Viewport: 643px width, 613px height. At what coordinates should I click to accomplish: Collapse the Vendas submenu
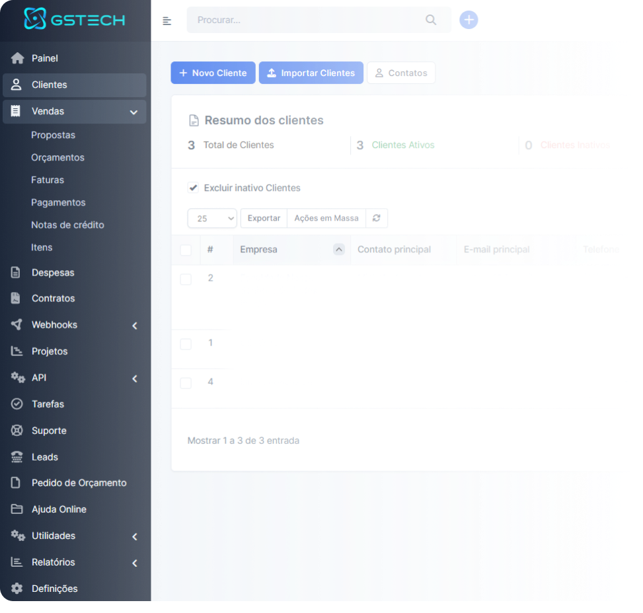coord(133,112)
